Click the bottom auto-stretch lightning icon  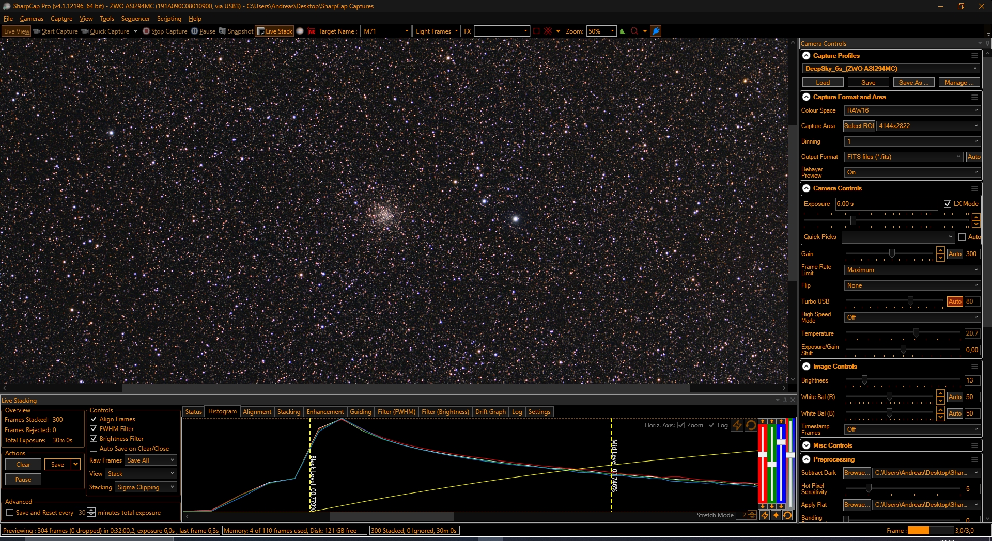765,515
